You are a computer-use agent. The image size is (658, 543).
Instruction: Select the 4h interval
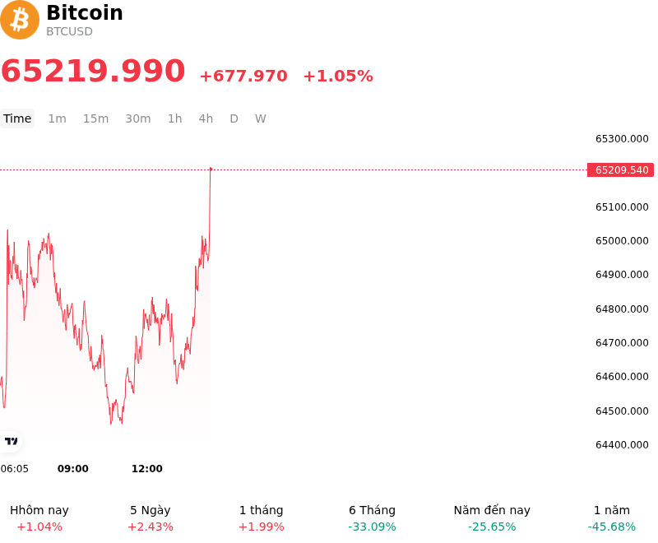(x=206, y=118)
